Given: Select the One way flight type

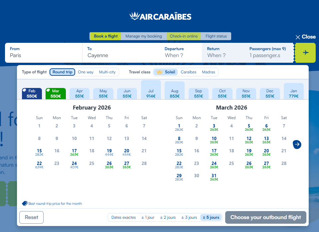Looking at the screenshot, I should pyautogui.click(x=85, y=72).
